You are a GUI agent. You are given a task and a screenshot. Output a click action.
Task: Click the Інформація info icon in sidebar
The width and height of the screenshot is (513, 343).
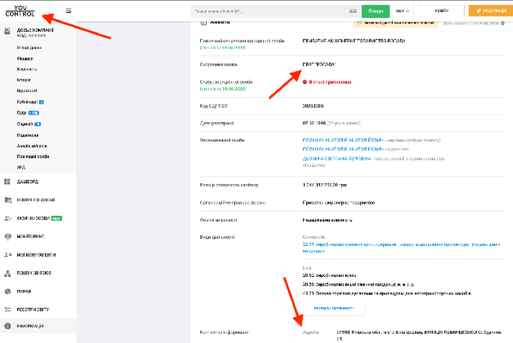7,326
